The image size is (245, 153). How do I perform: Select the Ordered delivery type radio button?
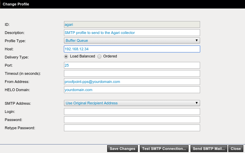pos(99,56)
